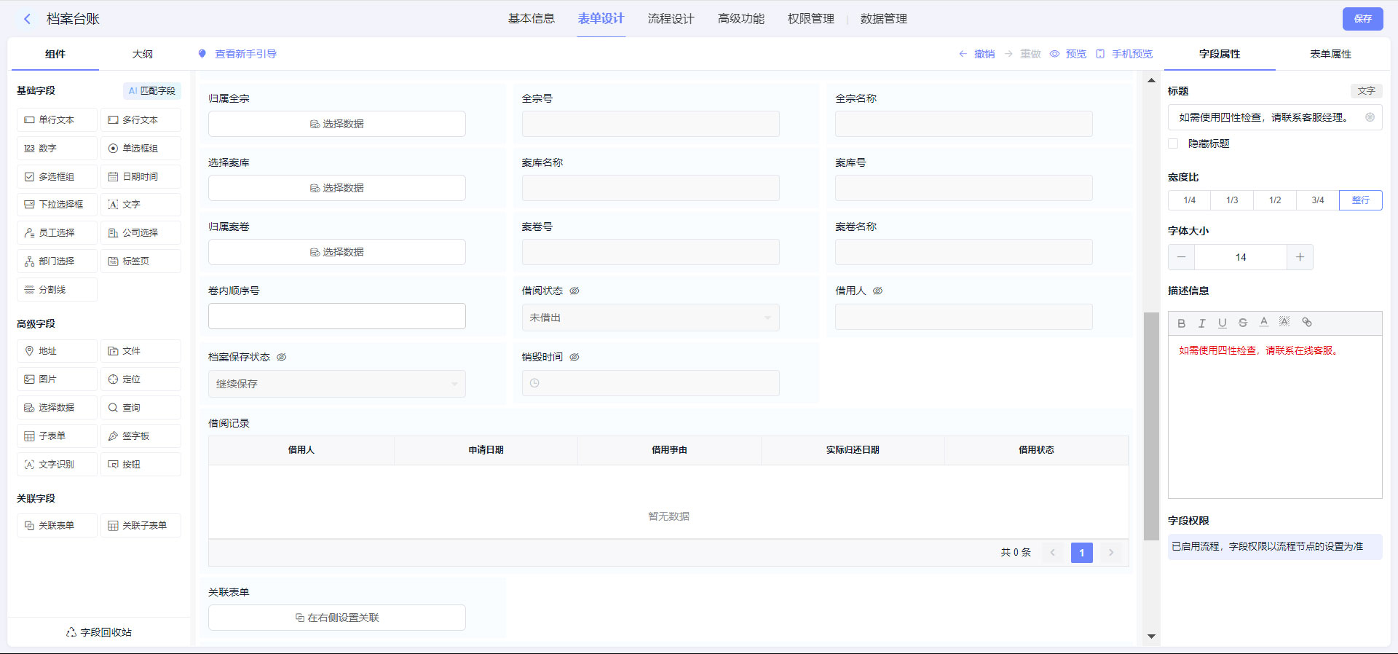Viewport: 1398px width, 654px height.
Task: Click the strikethrough icon in description editor
Action: pos(1243,323)
